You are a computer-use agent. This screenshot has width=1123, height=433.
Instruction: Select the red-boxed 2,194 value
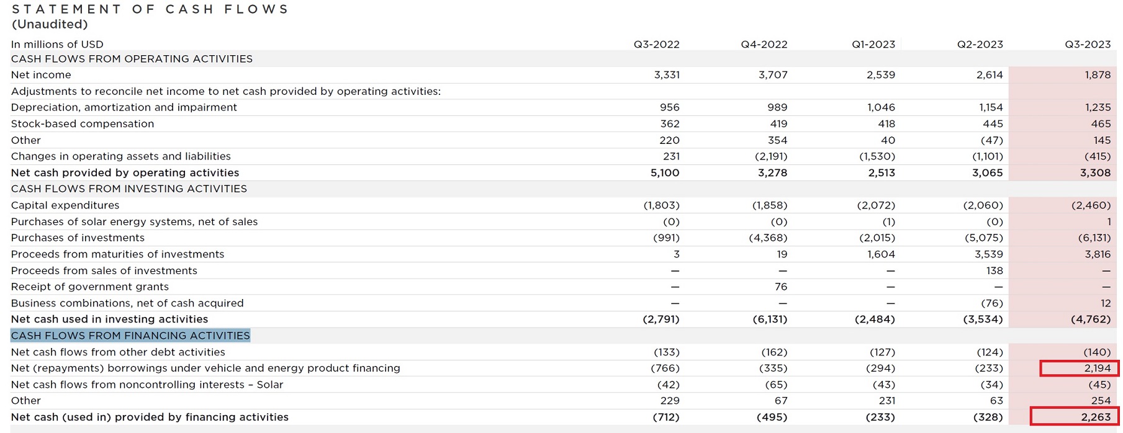click(x=1080, y=368)
